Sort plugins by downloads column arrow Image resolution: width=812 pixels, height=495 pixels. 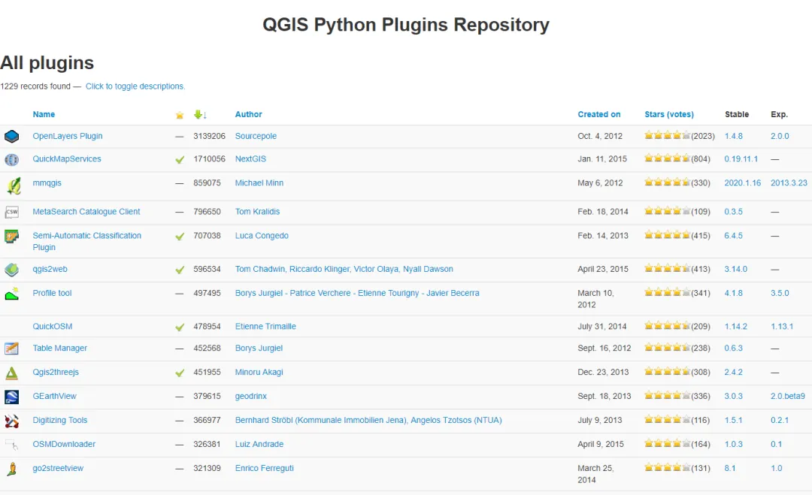click(199, 115)
